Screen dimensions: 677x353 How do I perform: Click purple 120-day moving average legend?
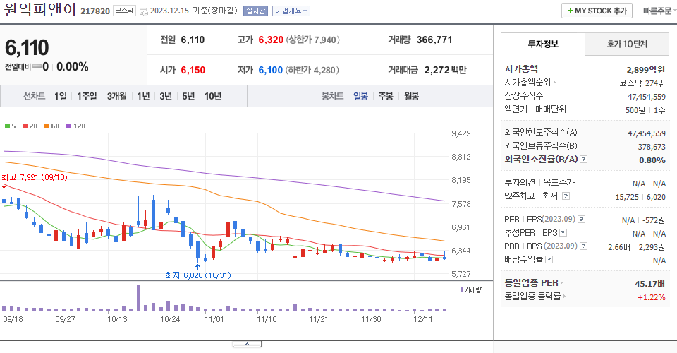tap(75, 126)
